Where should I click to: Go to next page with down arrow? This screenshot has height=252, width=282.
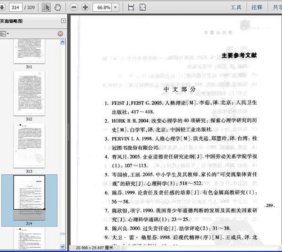(2, 7)
